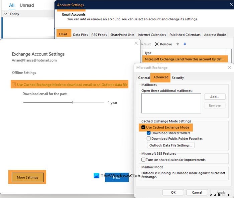Open Internet Calendars tab
The image size is (234, 198).
coord(152,35)
